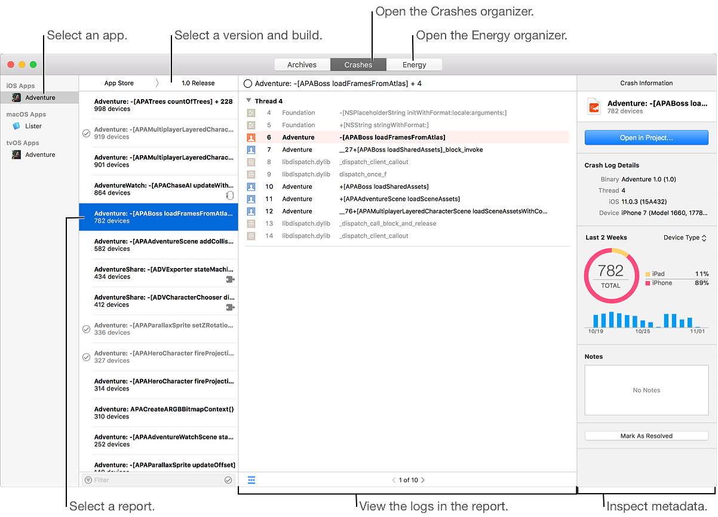Toggle the stack frame filter button below the log
The width and height of the screenshot is (718, 517).
(x=251, y=480)
